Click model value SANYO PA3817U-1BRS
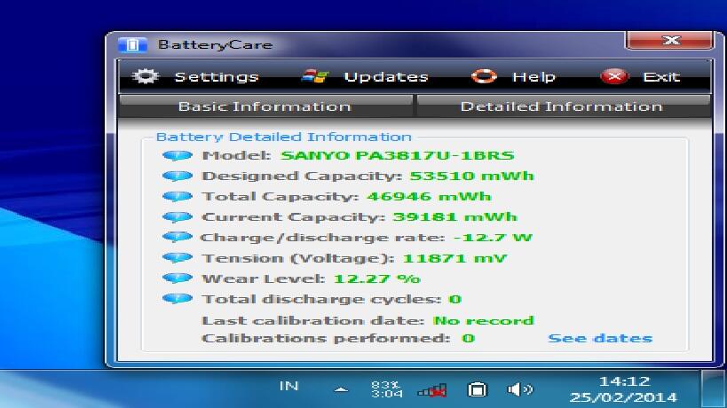Screen dimensions: 727x408 click(x=398, y=155)
